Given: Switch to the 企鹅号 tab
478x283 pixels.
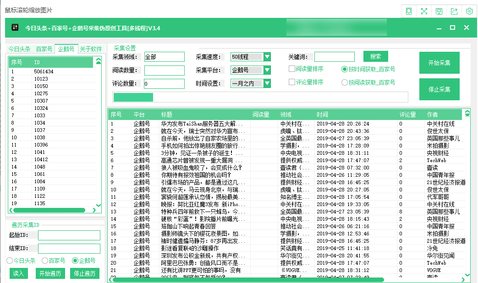Looking at the screenshot, I should [x=66, y=49].
